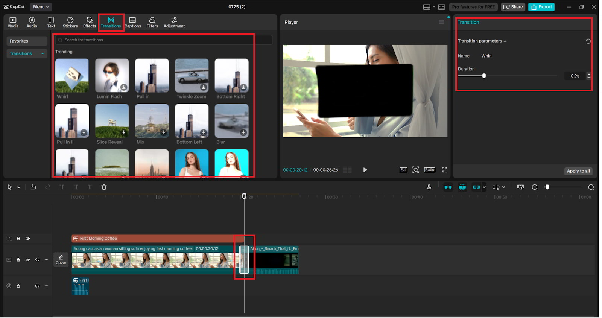Viewport: 602px width, 318px height.
Task: Click the timeline zoom in icon
Action: tap(591, 187)
